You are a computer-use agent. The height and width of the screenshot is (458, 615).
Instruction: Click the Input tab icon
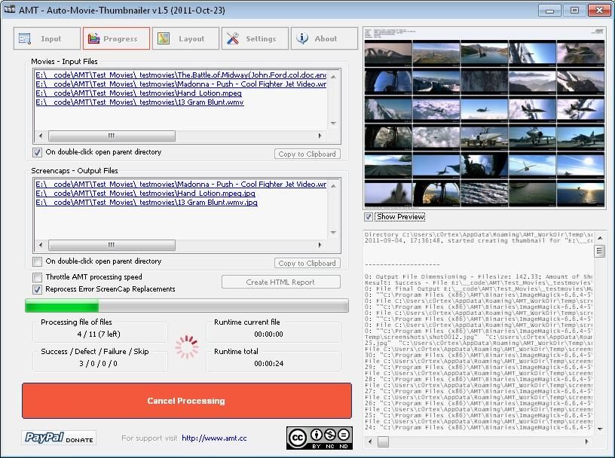(25, 39)
